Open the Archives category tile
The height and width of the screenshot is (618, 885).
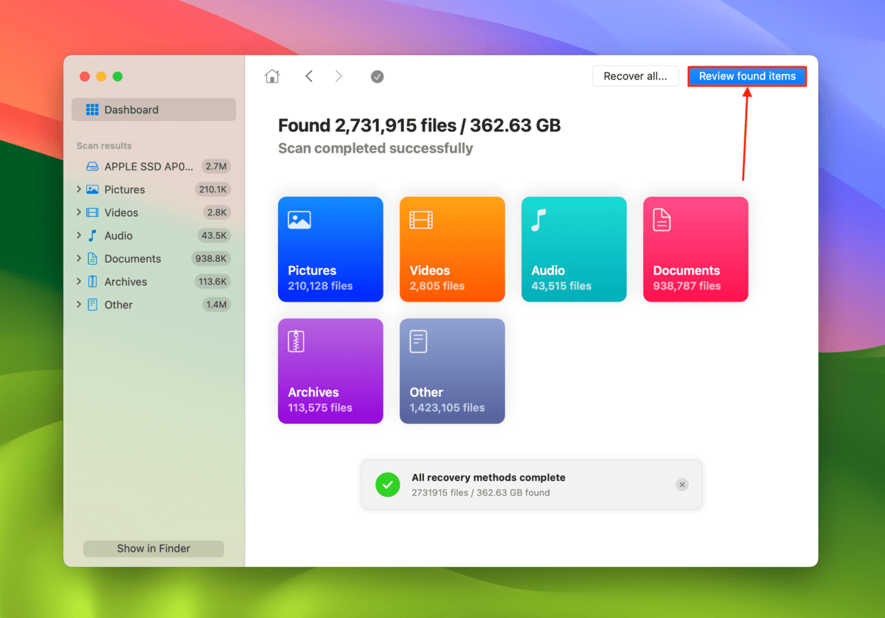click(330, 371)
